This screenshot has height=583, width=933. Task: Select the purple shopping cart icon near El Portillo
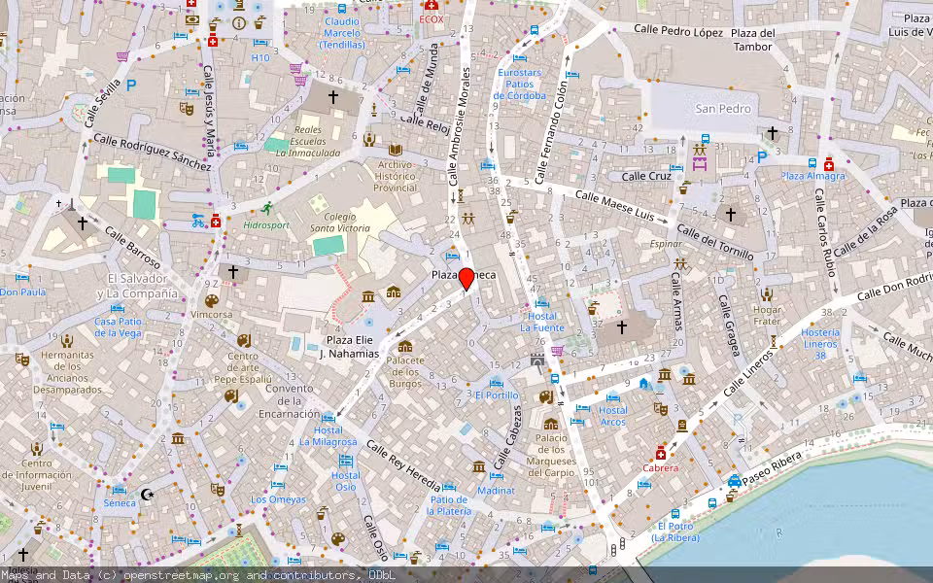557,351
